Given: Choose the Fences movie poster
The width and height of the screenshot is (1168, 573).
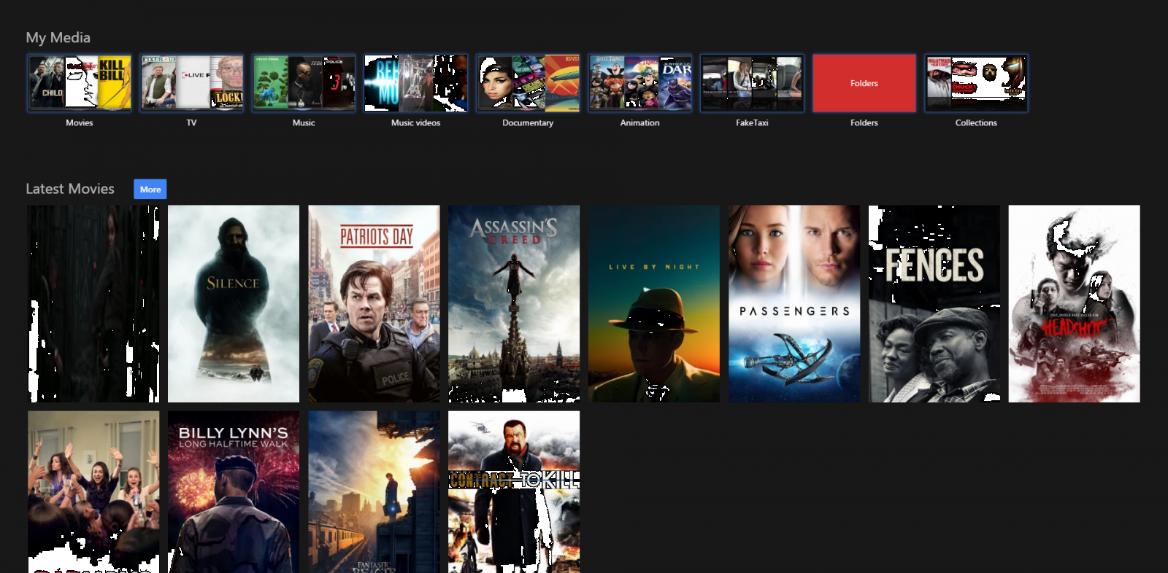Looking at the screenshot, I should coord(934,303).
